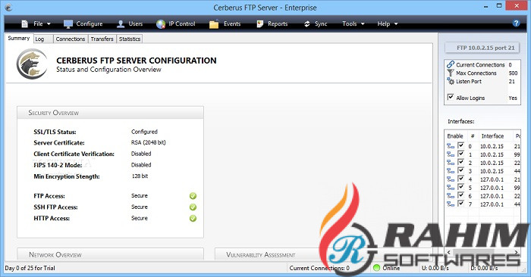
Task: Click the green Online status indicator
Action: [x=376, y=268]
